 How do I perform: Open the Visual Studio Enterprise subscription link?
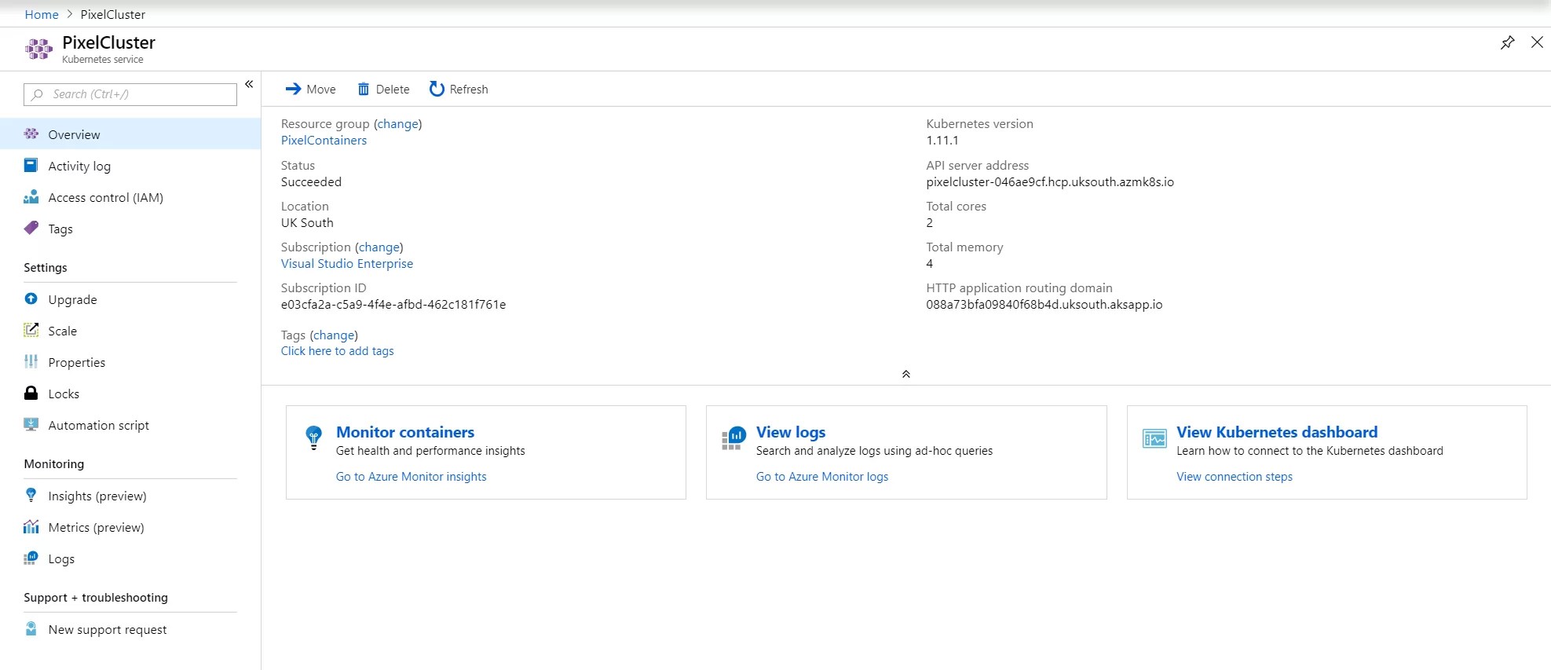[x=347, y=263]
